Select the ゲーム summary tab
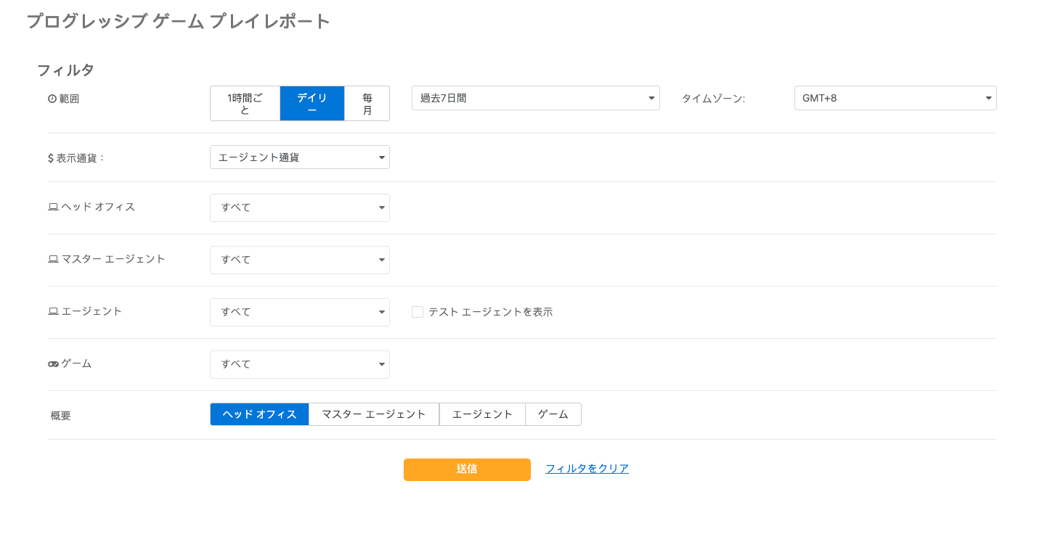1042x547 pixels. 553,414
